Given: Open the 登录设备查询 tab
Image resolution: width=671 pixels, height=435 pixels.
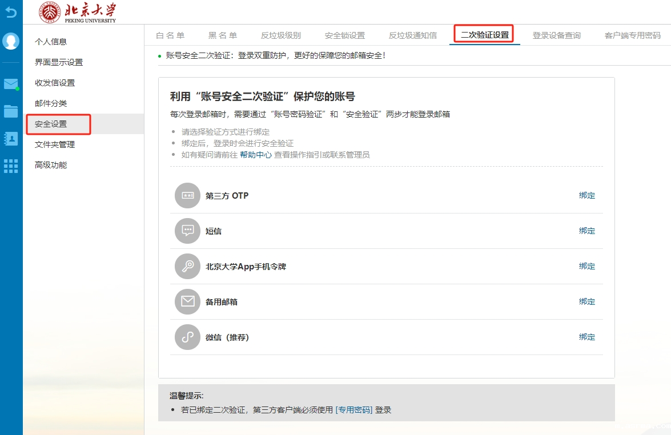Looking at the screenshot, I should pyautogui.click(x=556, y=35).
